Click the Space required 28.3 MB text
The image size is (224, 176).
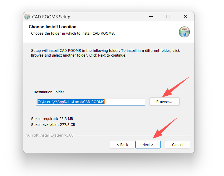coord(52,119)
